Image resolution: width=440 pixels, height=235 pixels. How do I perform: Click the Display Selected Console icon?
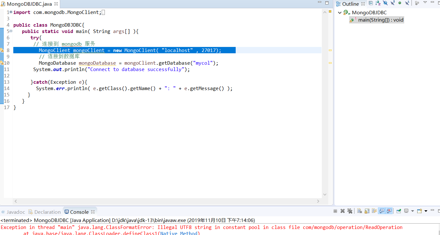(406, 211)
